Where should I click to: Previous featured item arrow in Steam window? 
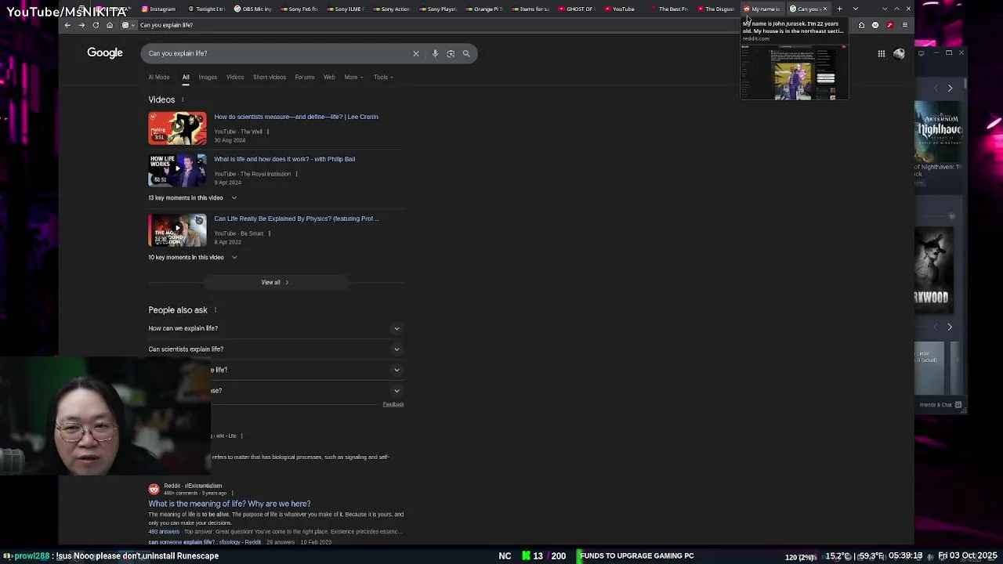[x=937, y=89]
